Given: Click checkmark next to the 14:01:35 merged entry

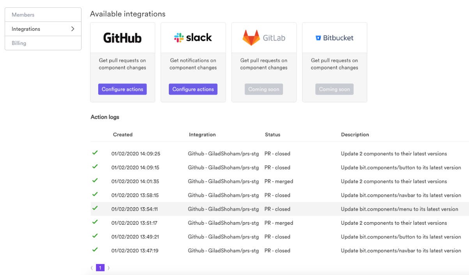Looking at the screenshot, I should [95, 180].
